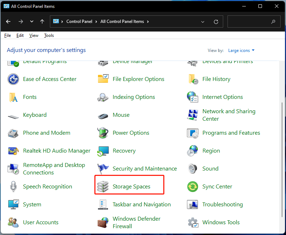Open the Programs and Features link
Viewport: 286px width, 235px height.
[x=231, y=133]
